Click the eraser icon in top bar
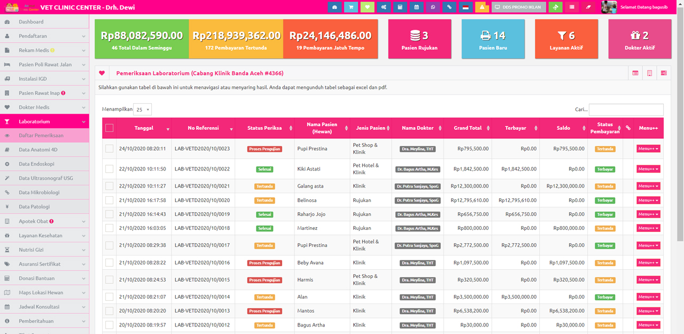This screenshot has width=684, height=334. point(588,7)
